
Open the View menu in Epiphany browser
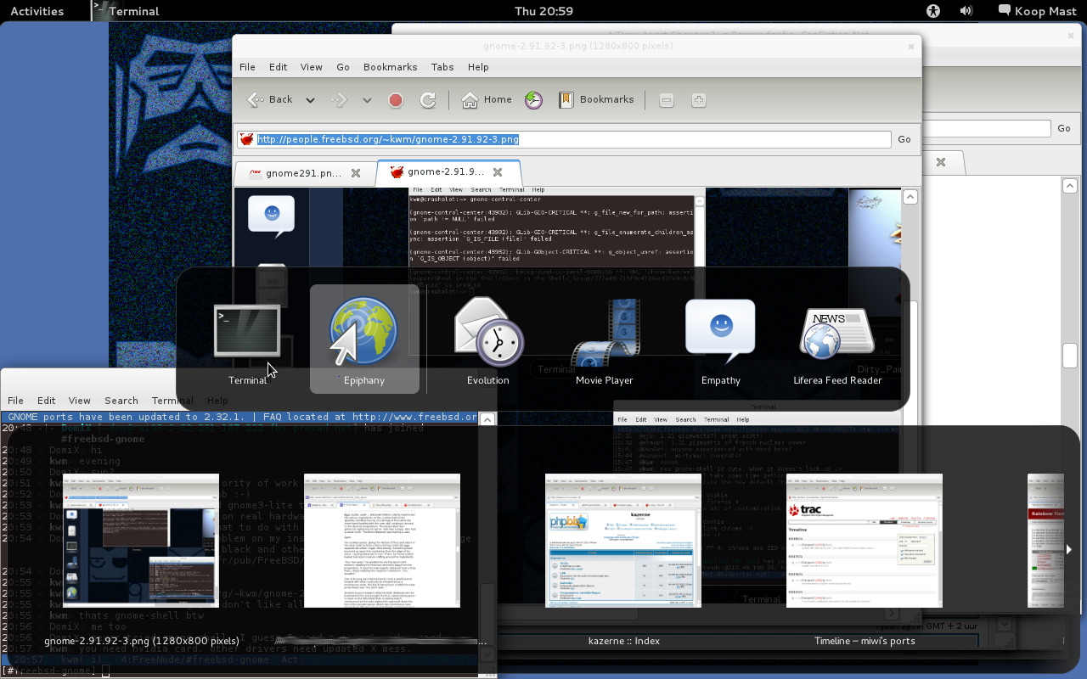tap(311, 67)
